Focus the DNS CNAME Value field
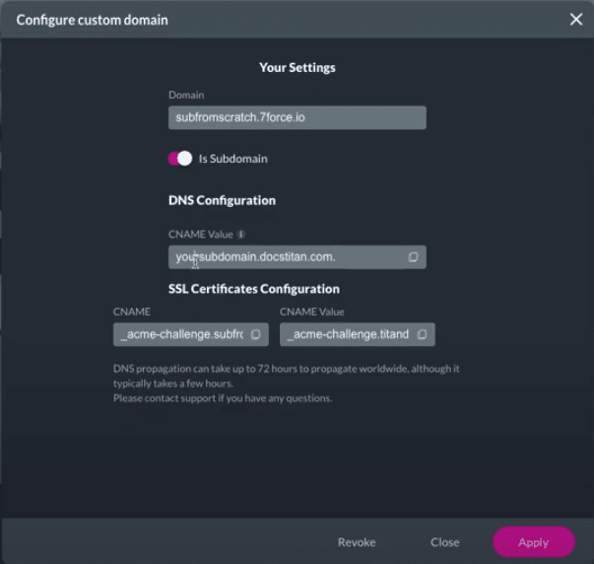This screenshot has width=594, height=564. (286, 257)
